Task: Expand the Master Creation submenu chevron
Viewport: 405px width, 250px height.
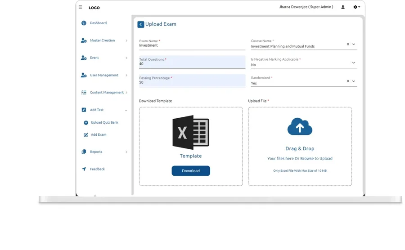Action: pos(126,40)
